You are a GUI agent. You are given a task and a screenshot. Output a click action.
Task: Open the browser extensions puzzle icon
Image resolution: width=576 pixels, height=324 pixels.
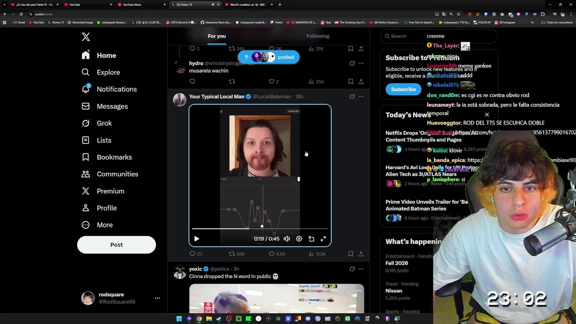point(542,14)
